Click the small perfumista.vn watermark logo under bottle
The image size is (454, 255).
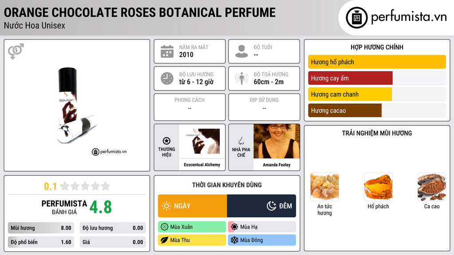[x=109, y=151]
